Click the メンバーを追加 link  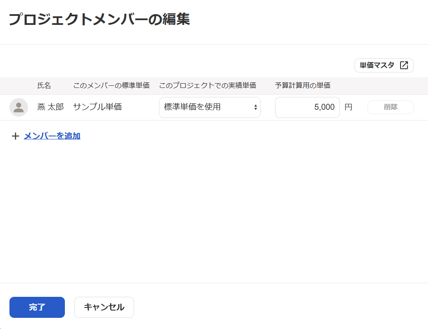52,136
